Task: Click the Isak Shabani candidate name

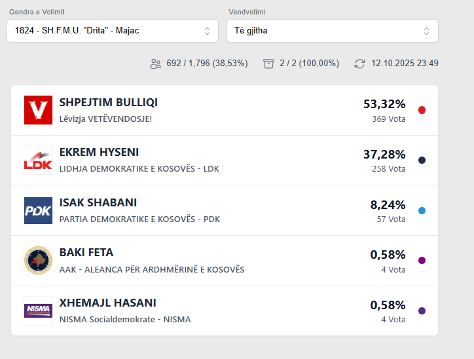Action: tap(98, 203)
